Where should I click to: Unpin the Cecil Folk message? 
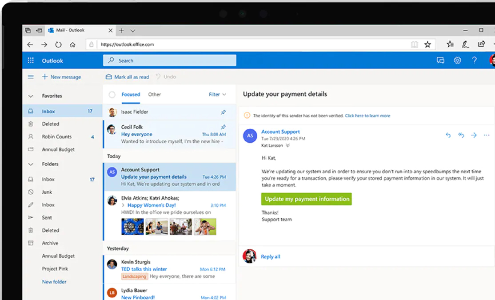coord(223,127)
